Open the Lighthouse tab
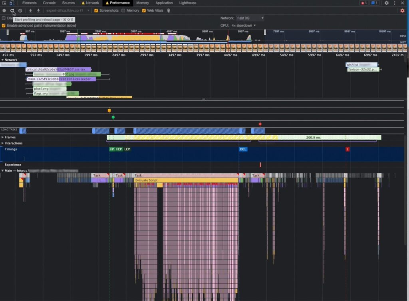The width and height of the screenshot is (409, 301). coord(188,3)
